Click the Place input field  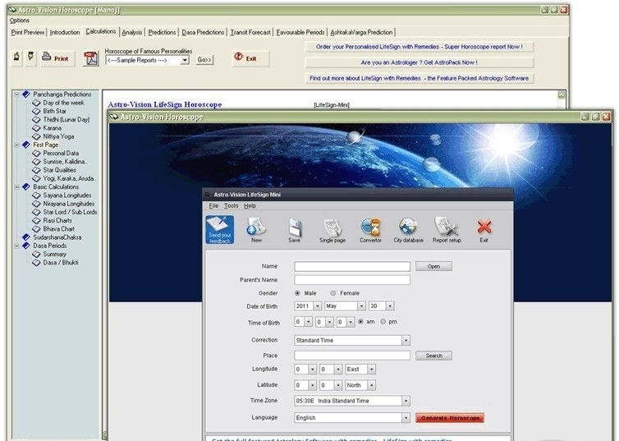coord(352,356)
